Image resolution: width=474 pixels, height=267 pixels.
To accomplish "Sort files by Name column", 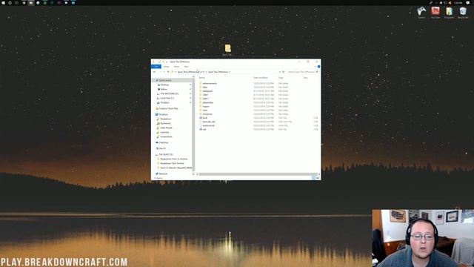I will [x=202, y=78].
